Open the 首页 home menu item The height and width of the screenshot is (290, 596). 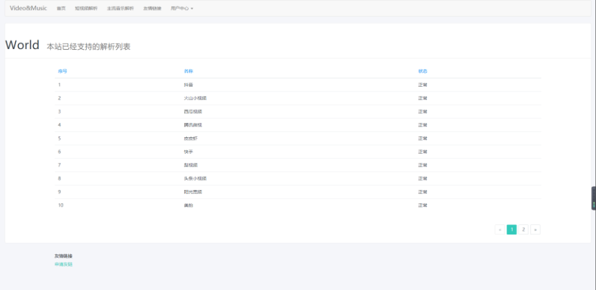click(x=61, y=9)
